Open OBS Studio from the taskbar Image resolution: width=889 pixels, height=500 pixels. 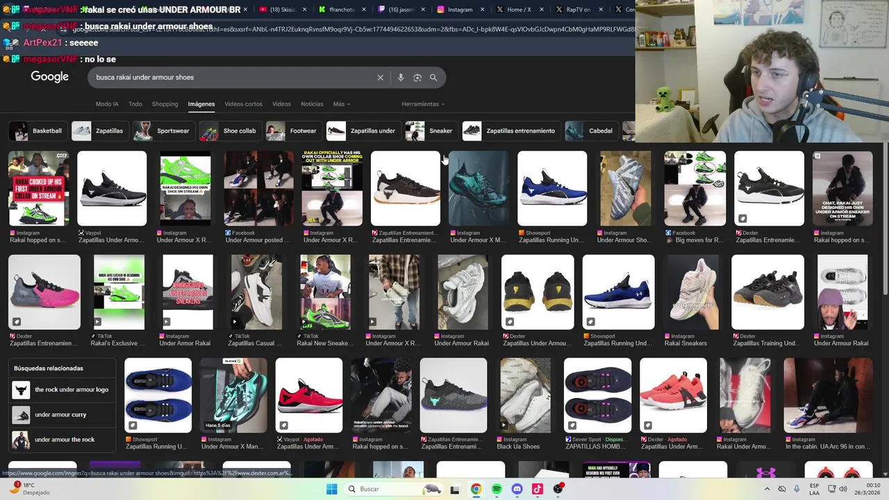[558, 489]
